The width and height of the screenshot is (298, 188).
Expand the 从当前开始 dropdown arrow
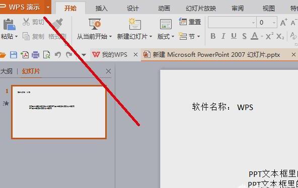click(x=110, y=36)
